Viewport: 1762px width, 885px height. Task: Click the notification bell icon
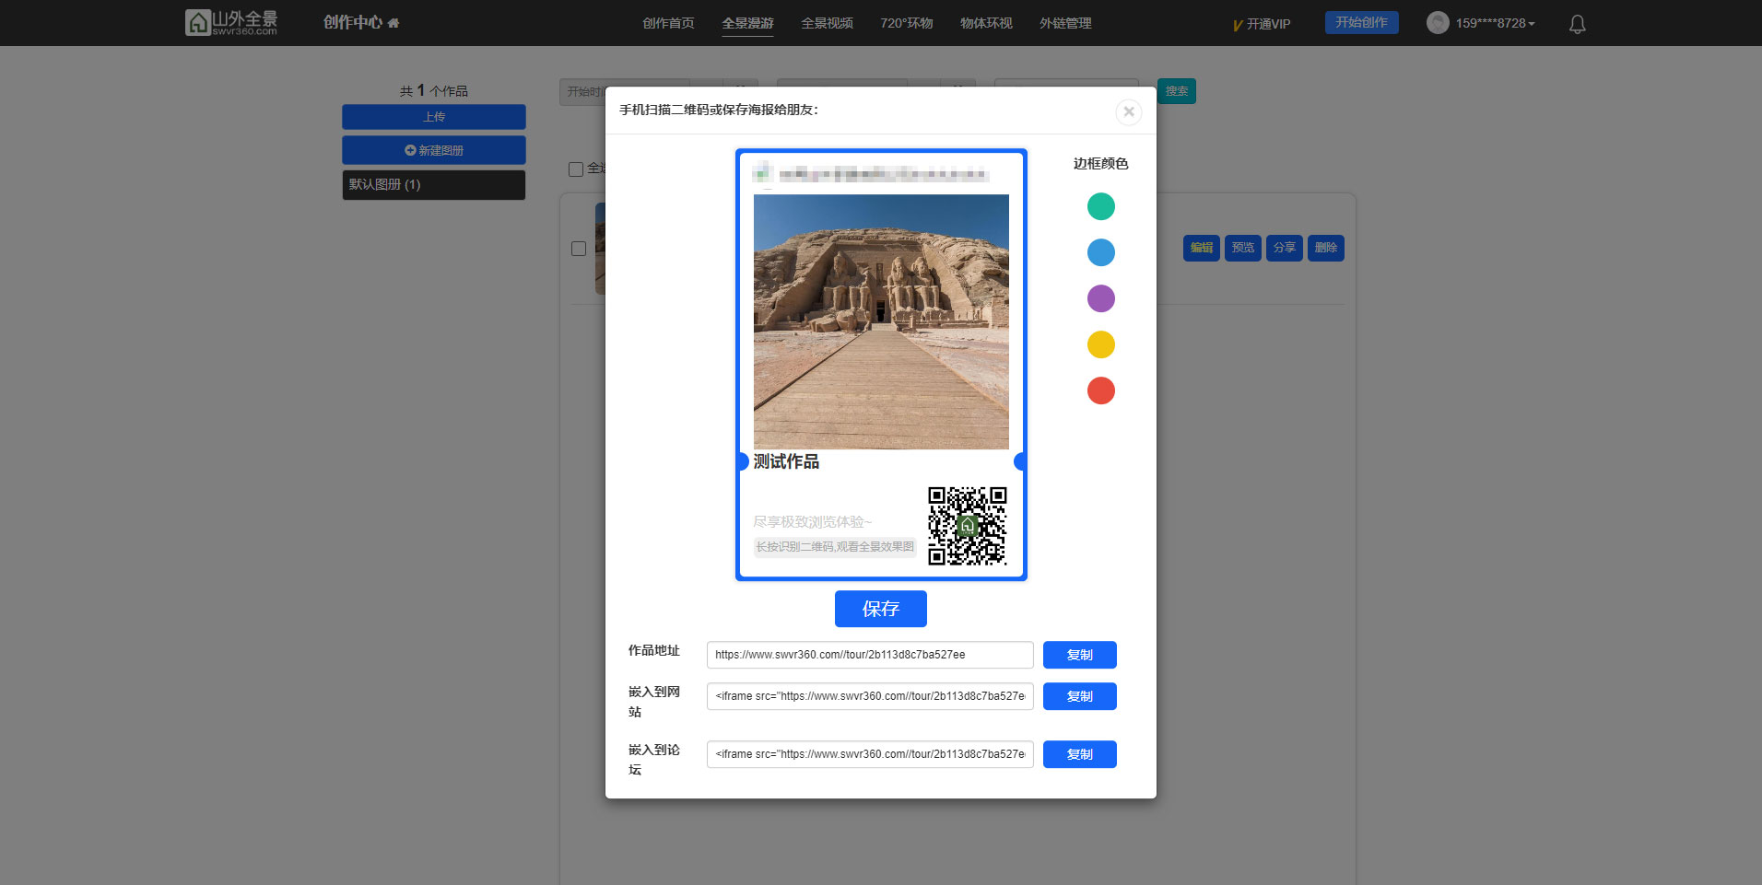[1577, 24]
